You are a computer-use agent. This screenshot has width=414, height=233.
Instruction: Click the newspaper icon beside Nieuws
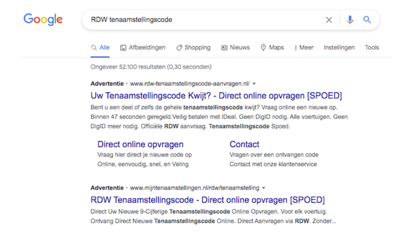(x=224, y=48)
